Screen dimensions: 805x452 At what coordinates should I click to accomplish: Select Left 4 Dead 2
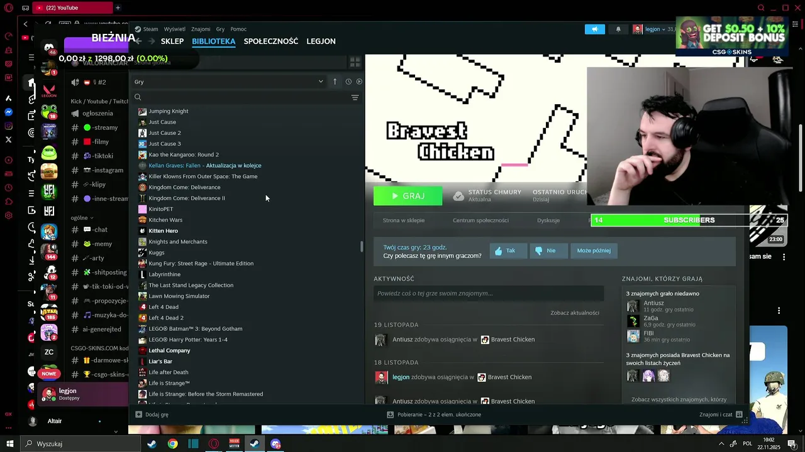pos(165,318)
